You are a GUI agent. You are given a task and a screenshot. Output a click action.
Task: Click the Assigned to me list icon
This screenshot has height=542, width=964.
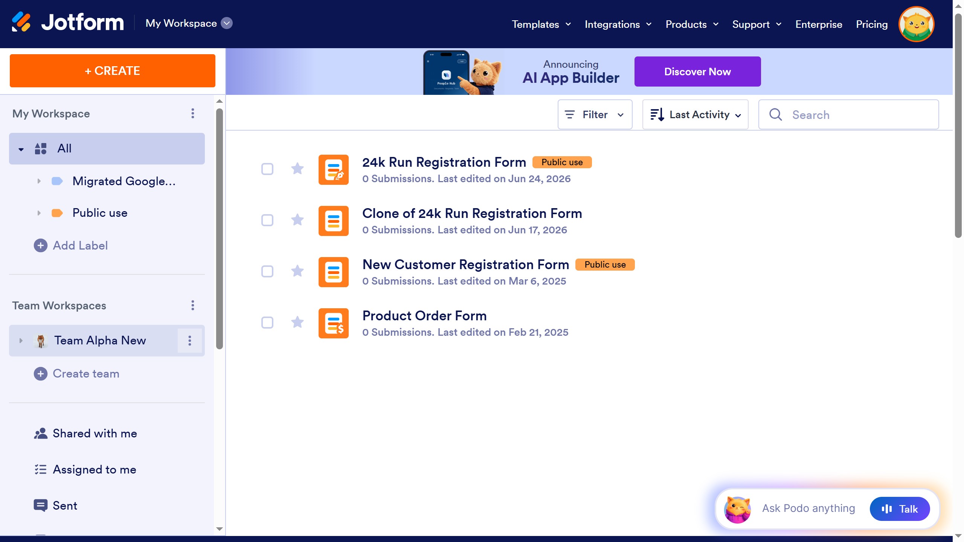(x=41, y=470)
